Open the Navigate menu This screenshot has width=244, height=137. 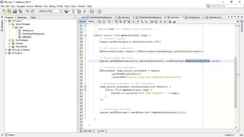(21, 6)
